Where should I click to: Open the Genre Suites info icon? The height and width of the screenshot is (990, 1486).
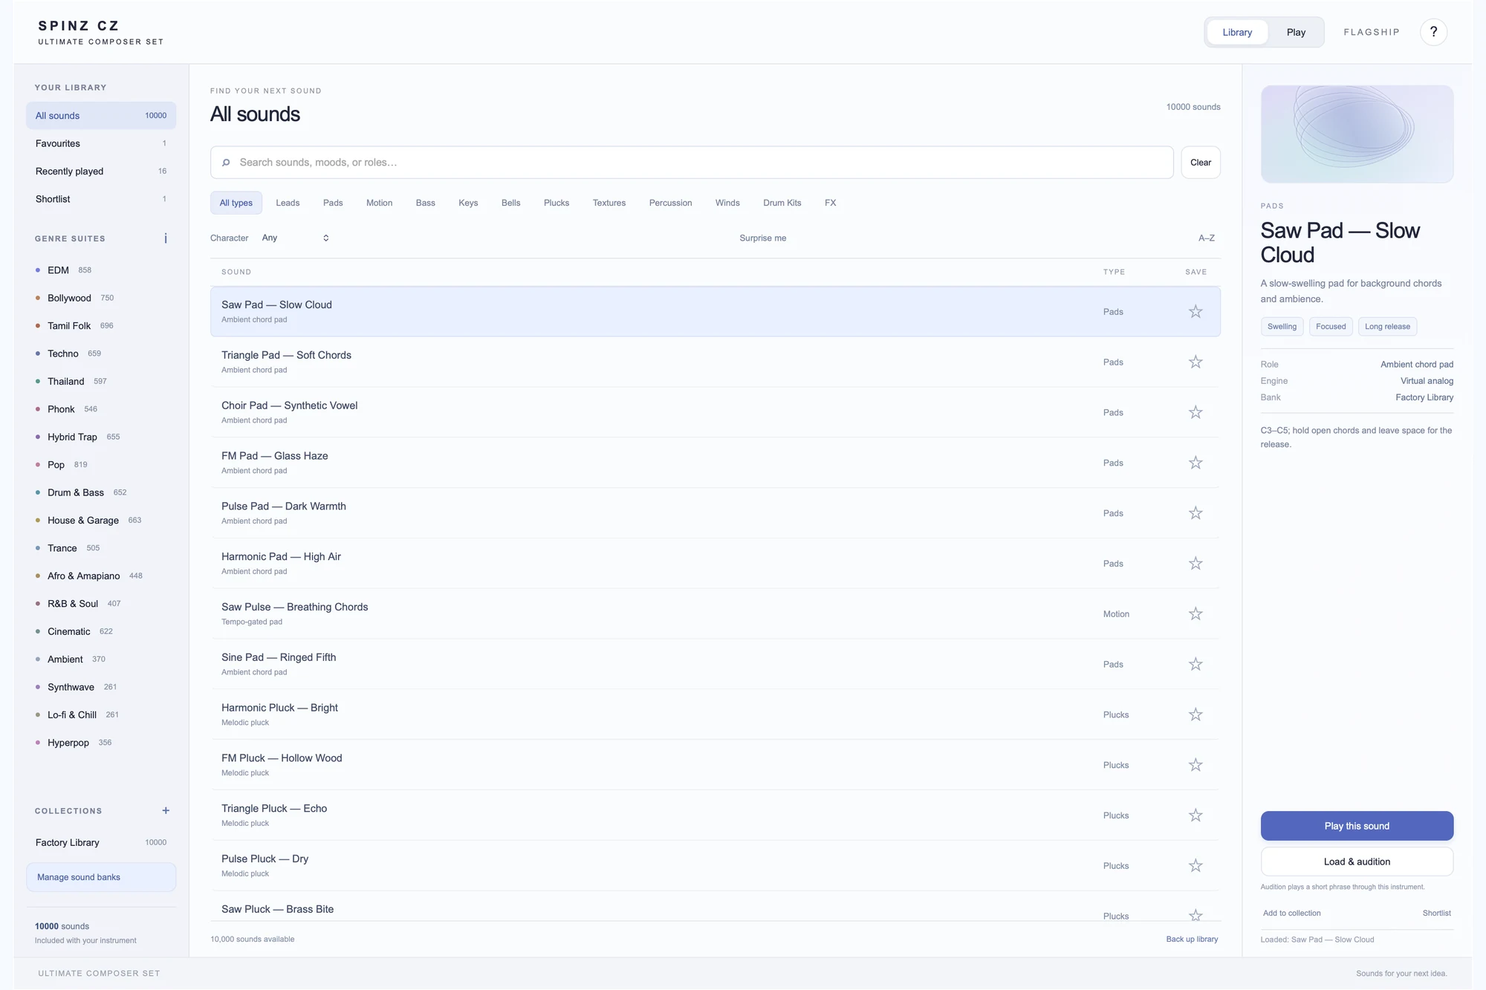(166, 238)
